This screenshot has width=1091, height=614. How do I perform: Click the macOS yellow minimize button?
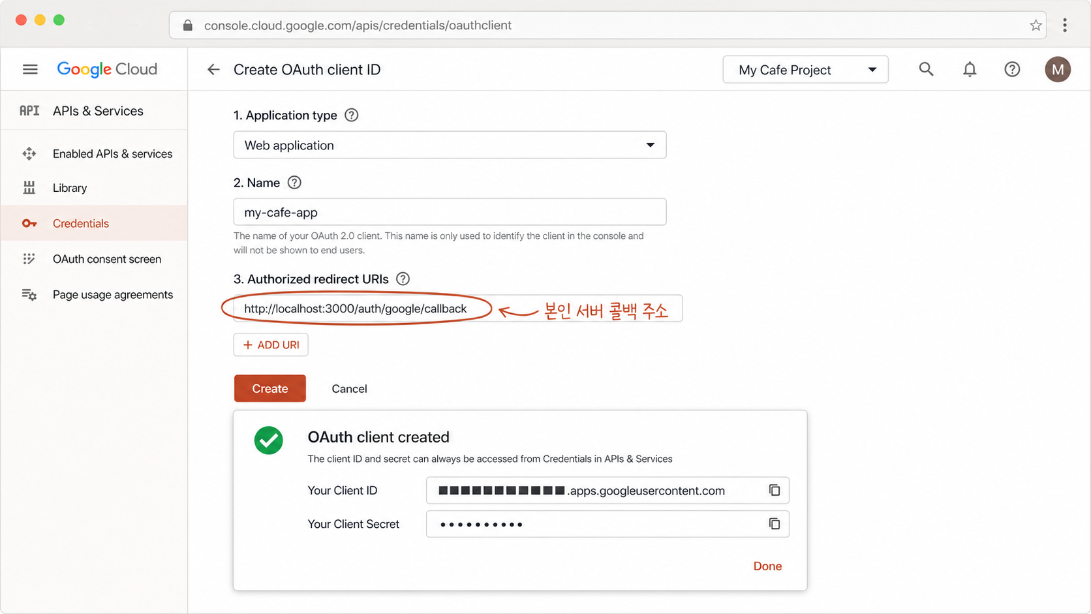click(40, 20)
